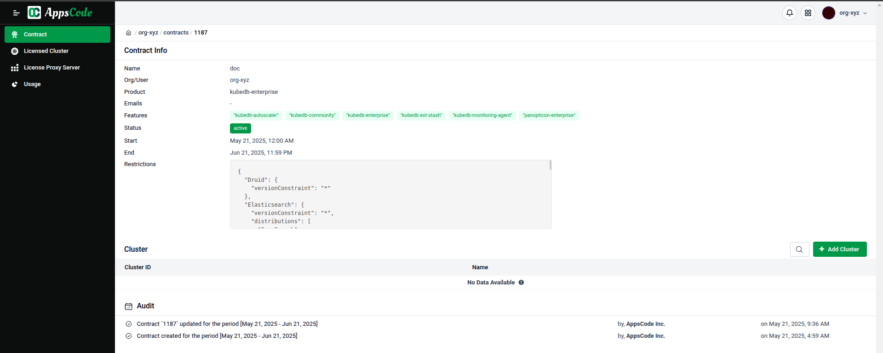Viewport: 883px width, 353px height.
Task: Go to License Proxy Server page
Action: click(x=52, y=68)
